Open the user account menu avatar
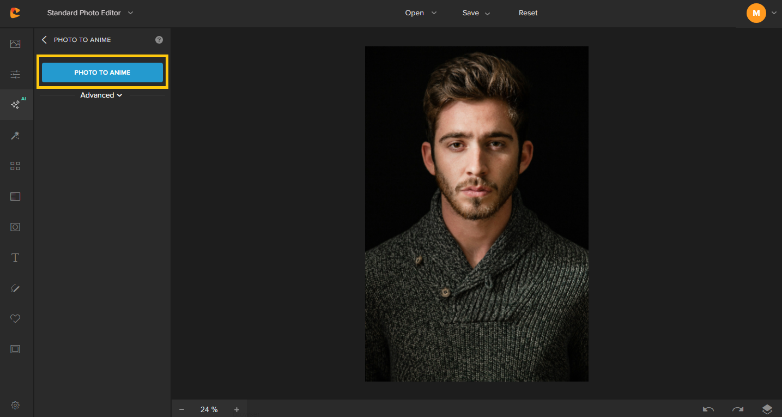This screenshot has width=782, height=417. 756,13
